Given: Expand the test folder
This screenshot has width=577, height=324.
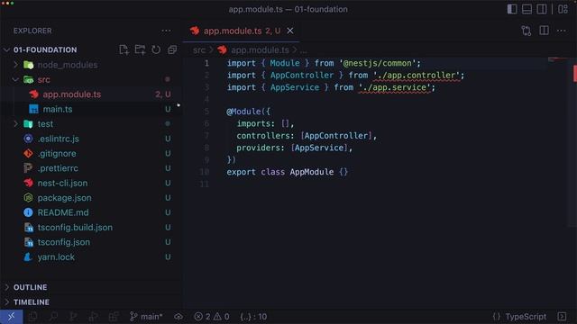Looking at the screenshot, I should point(16,124).
